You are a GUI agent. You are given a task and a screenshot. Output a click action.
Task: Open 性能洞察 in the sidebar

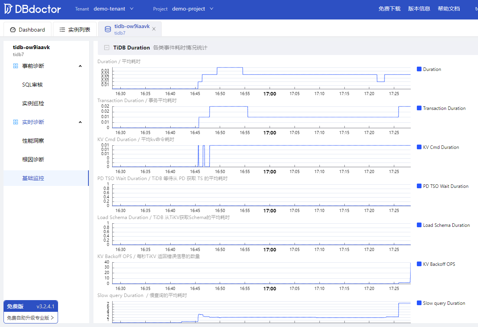pyautogui.click(x=33, y=141)
